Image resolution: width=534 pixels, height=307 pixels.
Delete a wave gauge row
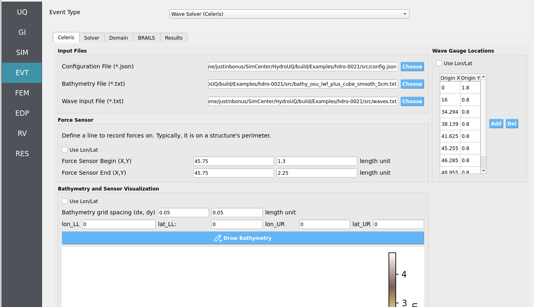pyautogui.click(x=512, y=124)
